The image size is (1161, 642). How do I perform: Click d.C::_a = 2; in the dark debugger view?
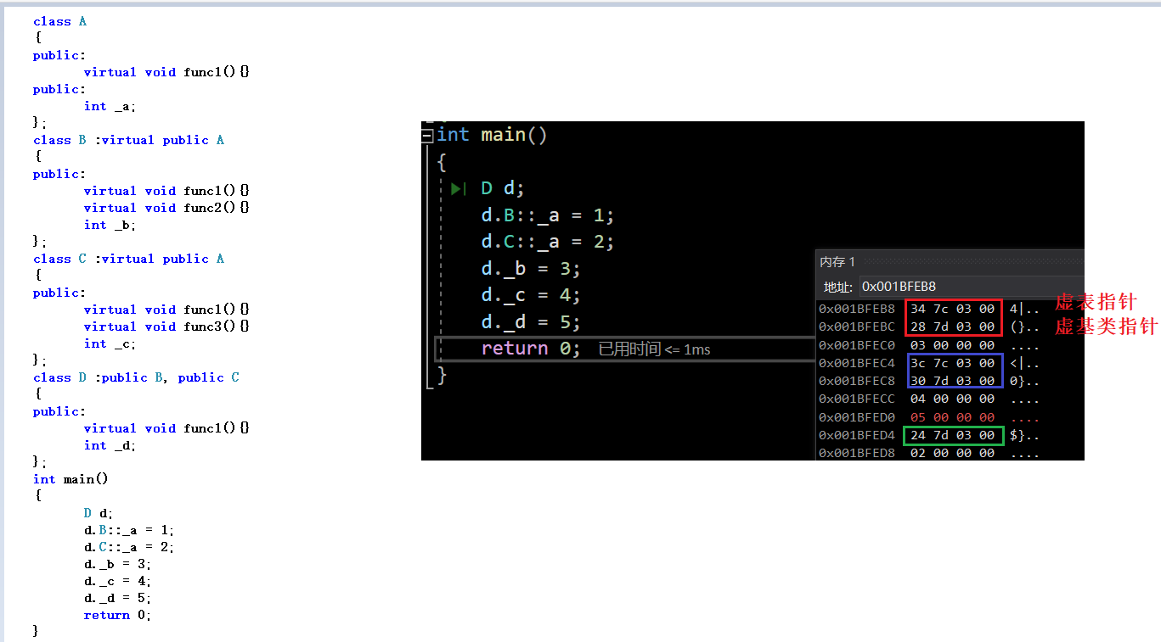547,242
